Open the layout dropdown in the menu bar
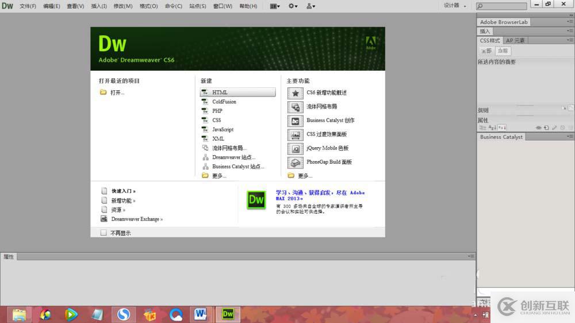This screenshot has width=575, height=323. tap(275, 6)
